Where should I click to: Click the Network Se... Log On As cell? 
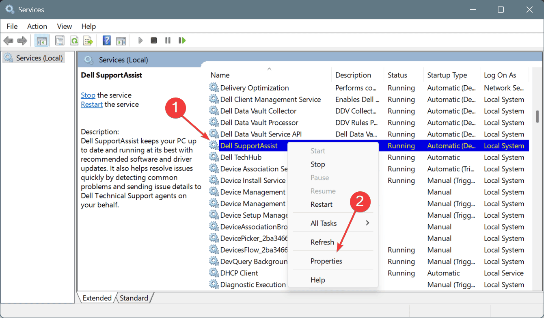point(503,88)
